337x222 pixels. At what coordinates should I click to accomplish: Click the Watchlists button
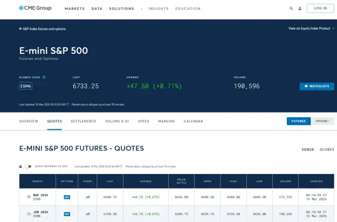tap(317, 86)
